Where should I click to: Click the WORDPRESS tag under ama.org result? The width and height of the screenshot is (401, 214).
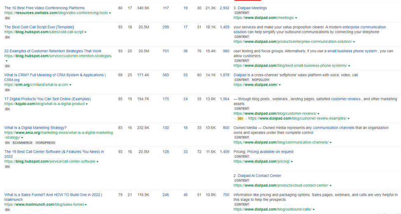click(x=45, y=143)
